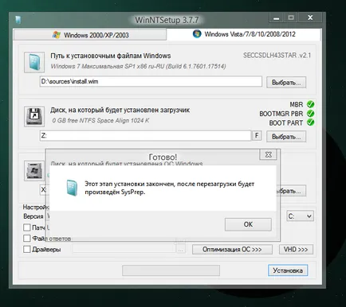Switch to the Windows 2000/XP/2003 tab
This screenshot has height=307, width=346.
(x=90, y=35)
